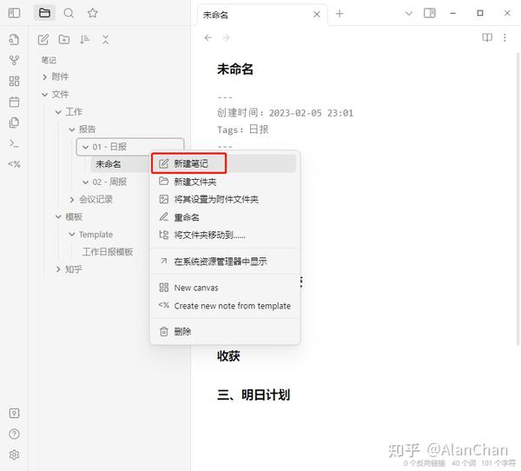Open the command palette icon
Image resolution: width=521 pixels, height=471 pixels.
click(x=14, y=143)
